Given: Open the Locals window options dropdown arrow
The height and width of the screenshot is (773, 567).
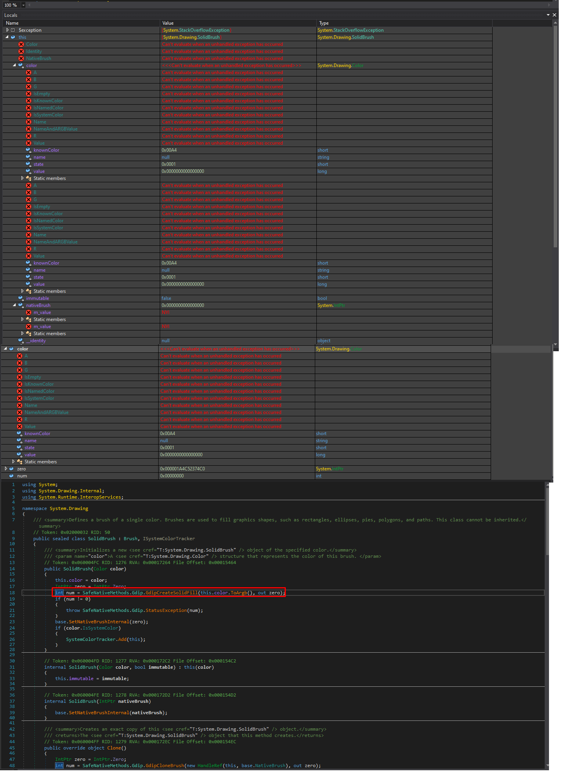Looking at the screenshot, I should click(548, 15).
